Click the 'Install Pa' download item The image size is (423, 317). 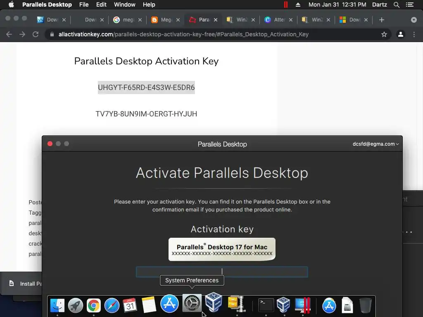[x=26, y=284]
